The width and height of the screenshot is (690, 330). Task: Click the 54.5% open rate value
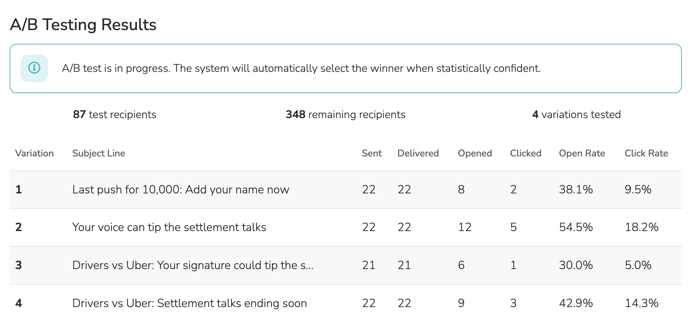click(x=576, y=227)
